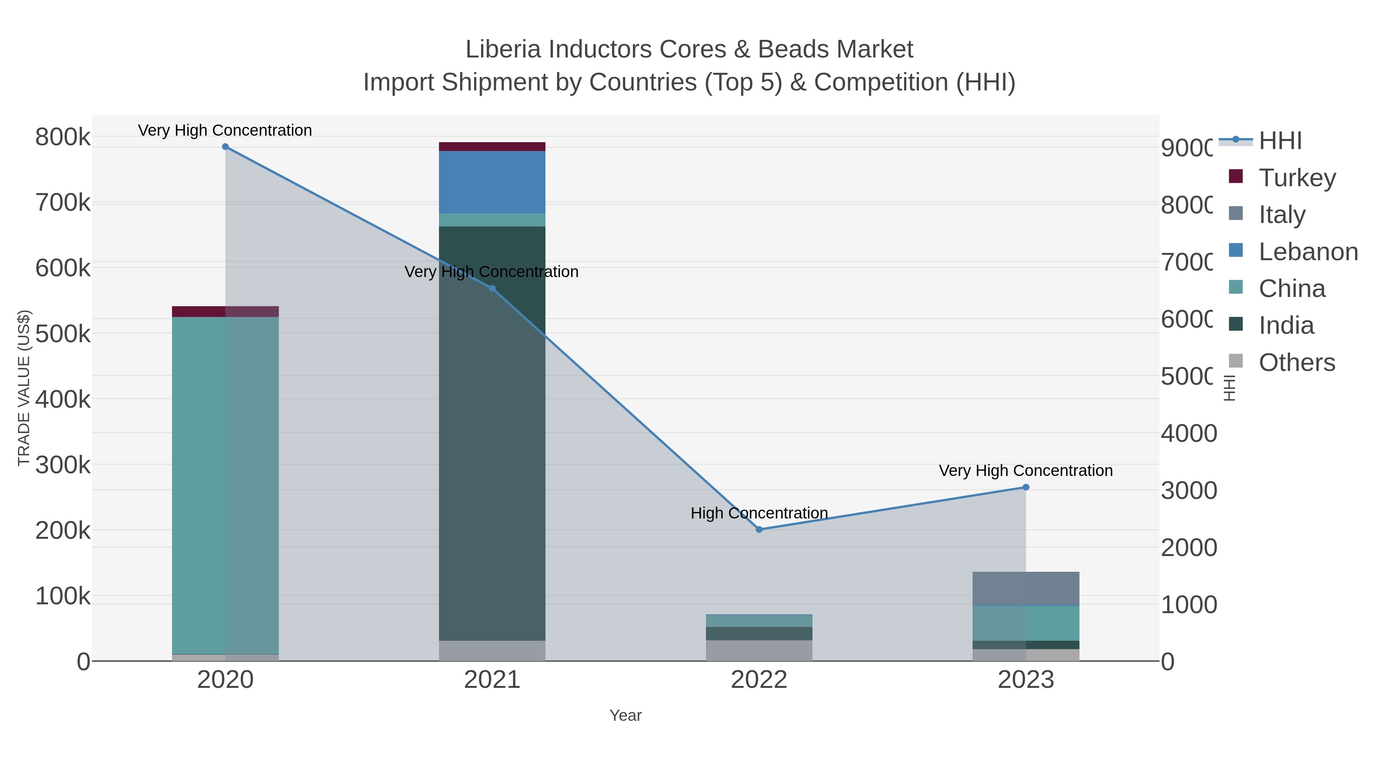Click the HHI data point for 2023

click(x=1026, y=487)
